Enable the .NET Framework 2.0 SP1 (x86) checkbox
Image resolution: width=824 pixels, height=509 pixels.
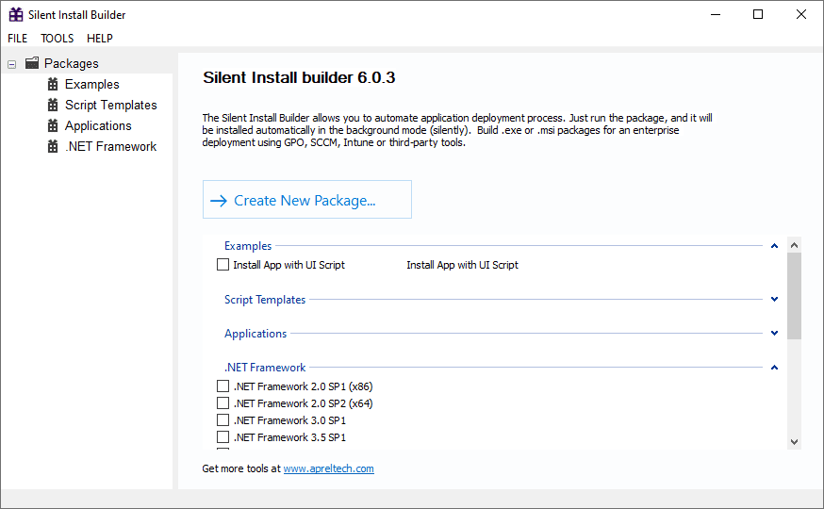coord(223,386)
